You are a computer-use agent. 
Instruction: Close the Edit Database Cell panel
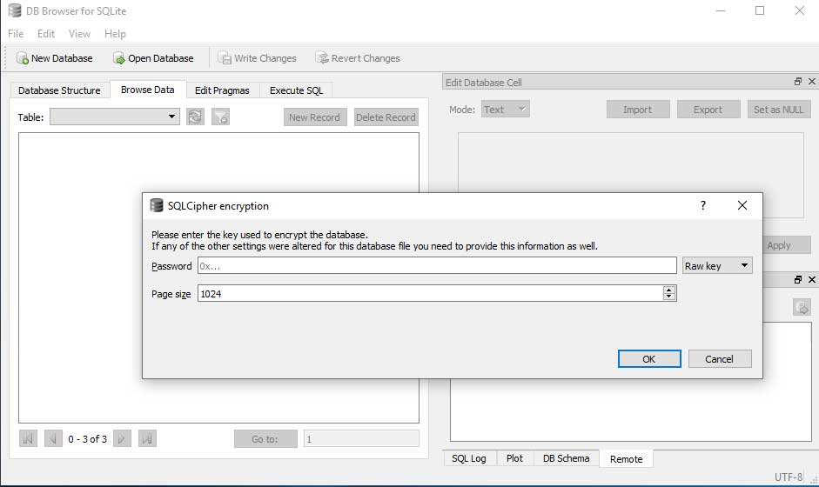[812, 82]
